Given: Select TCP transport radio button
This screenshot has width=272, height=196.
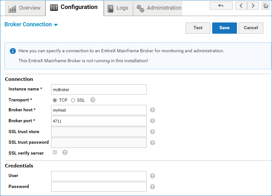Looking at the screenshot, I should [55, 100].
